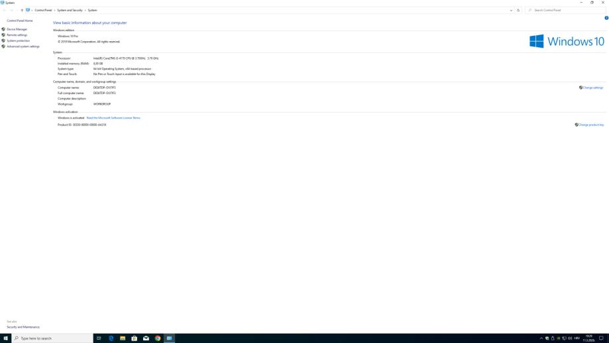Click the network icon in system tray
The width and height of the screenshot is (609, 343).
tap(564, 338)
